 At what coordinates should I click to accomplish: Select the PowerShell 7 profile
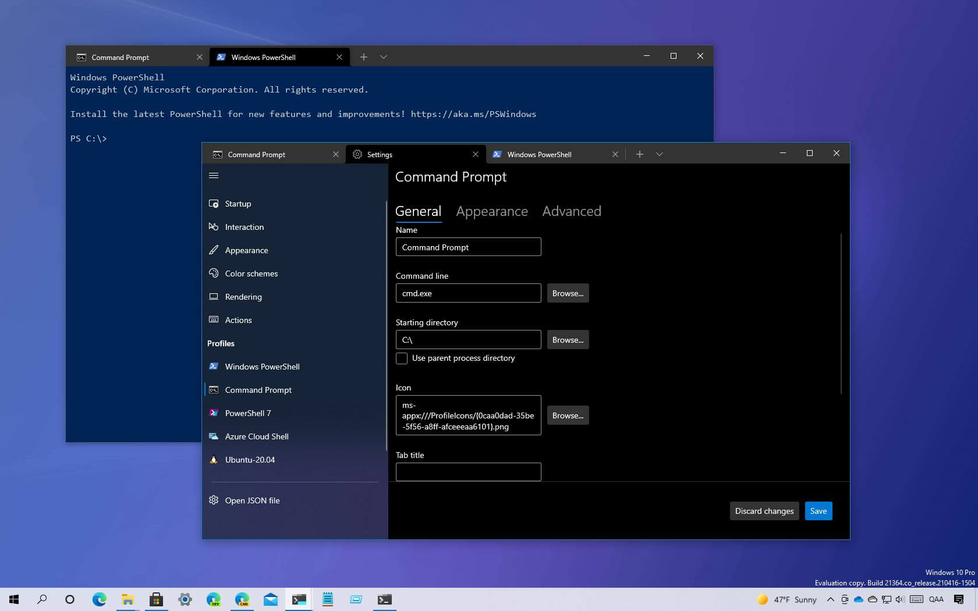click(294, 413)
